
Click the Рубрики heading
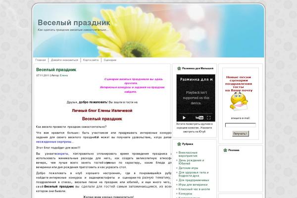click(x=188, y=144)
